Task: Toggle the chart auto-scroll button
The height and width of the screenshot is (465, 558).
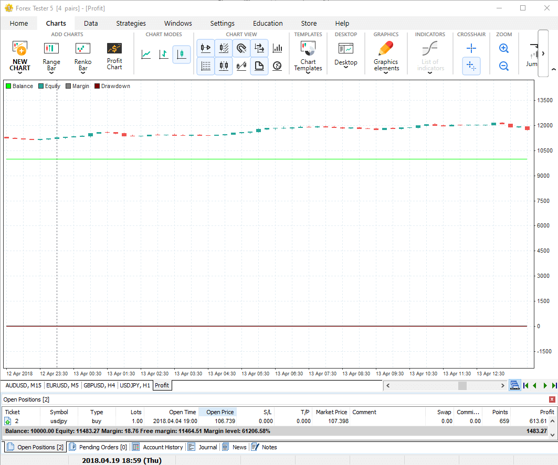Action: [x=206, y=49]
